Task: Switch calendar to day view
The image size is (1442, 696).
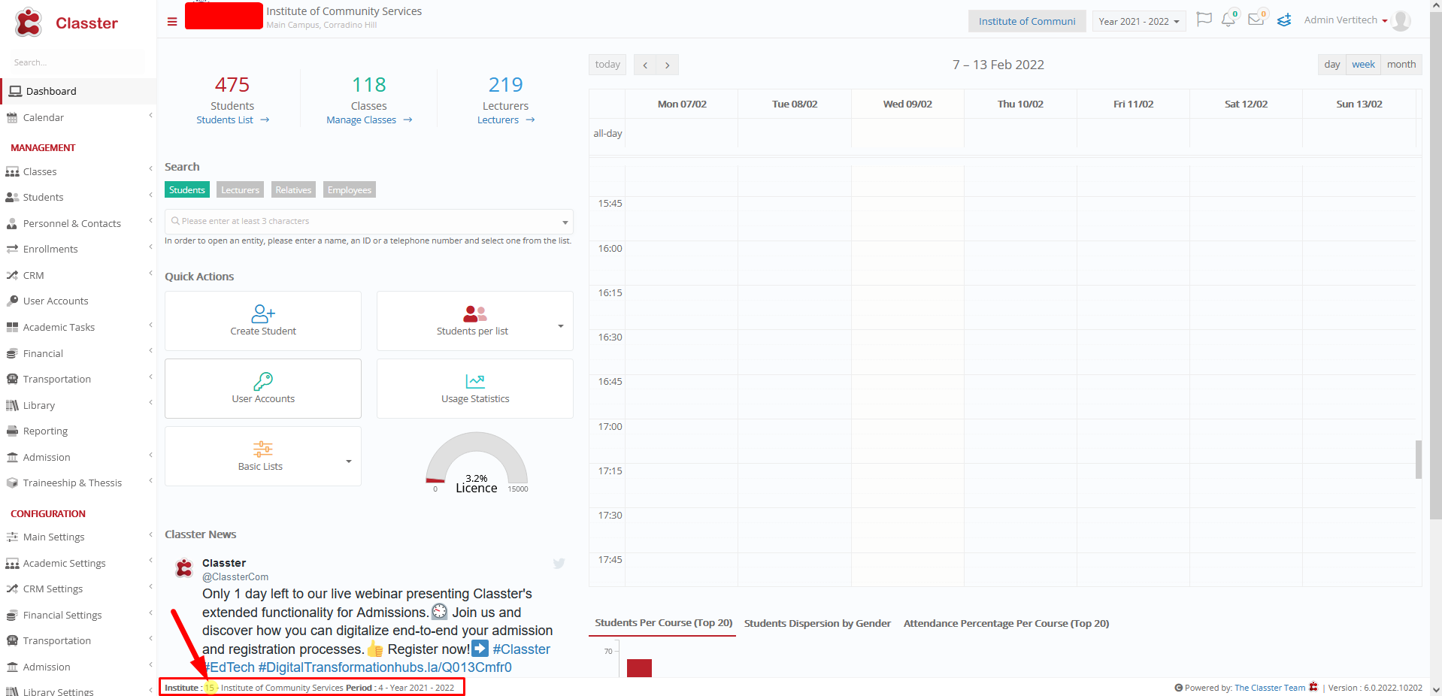Action: (1332, 65)
